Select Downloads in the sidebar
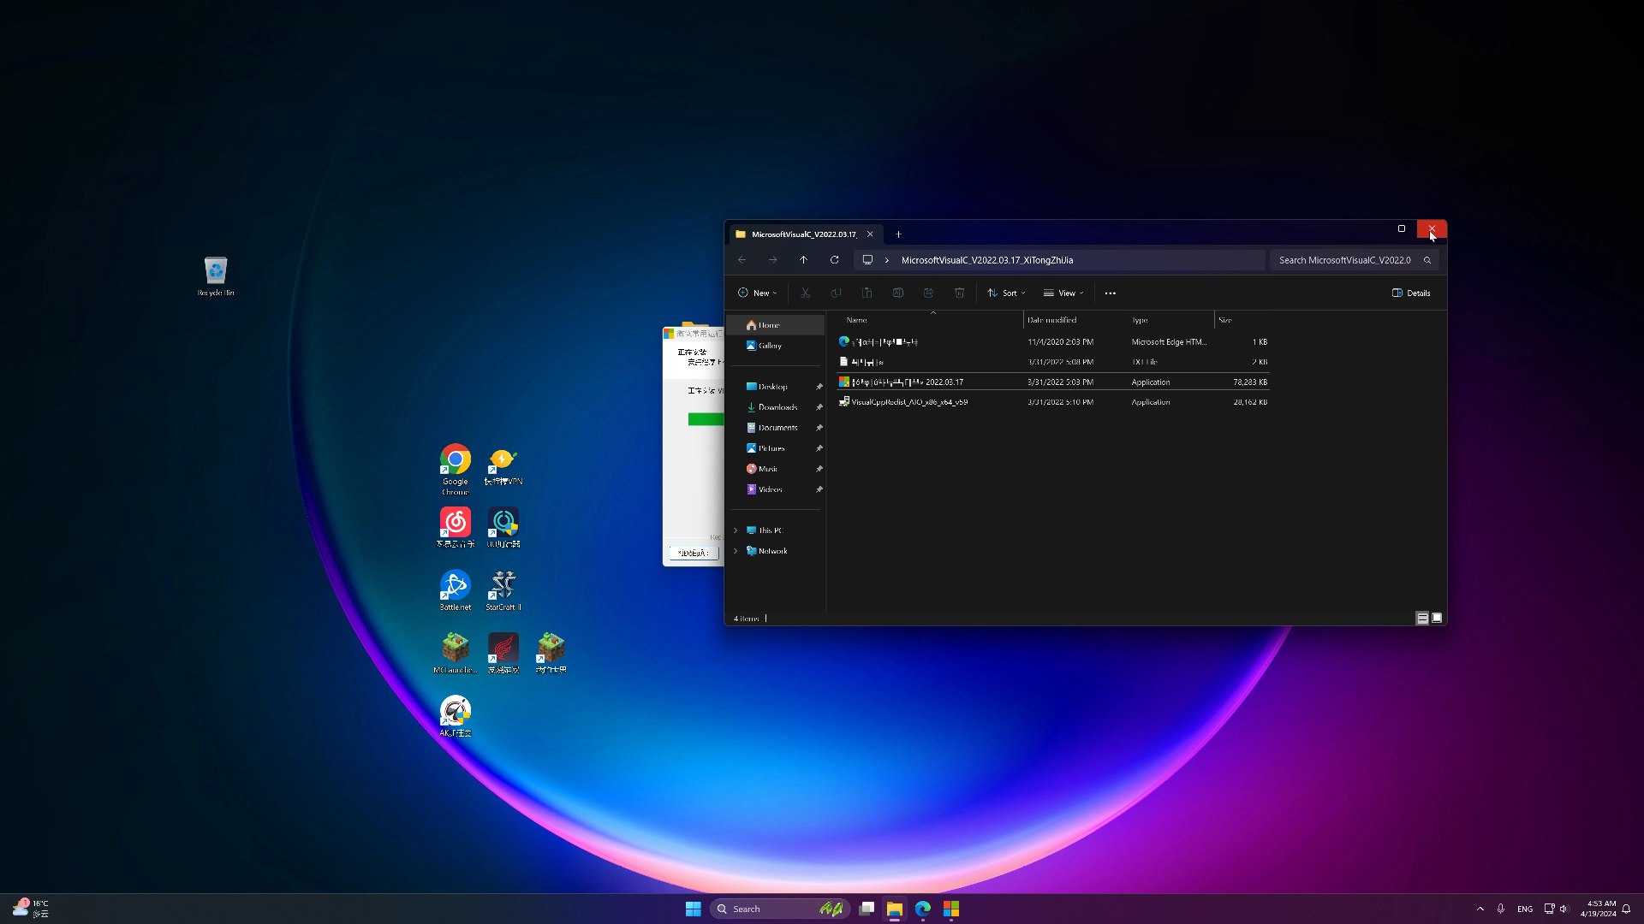The width and height of the screenshot is (1644, 924). tap(777, 407)
